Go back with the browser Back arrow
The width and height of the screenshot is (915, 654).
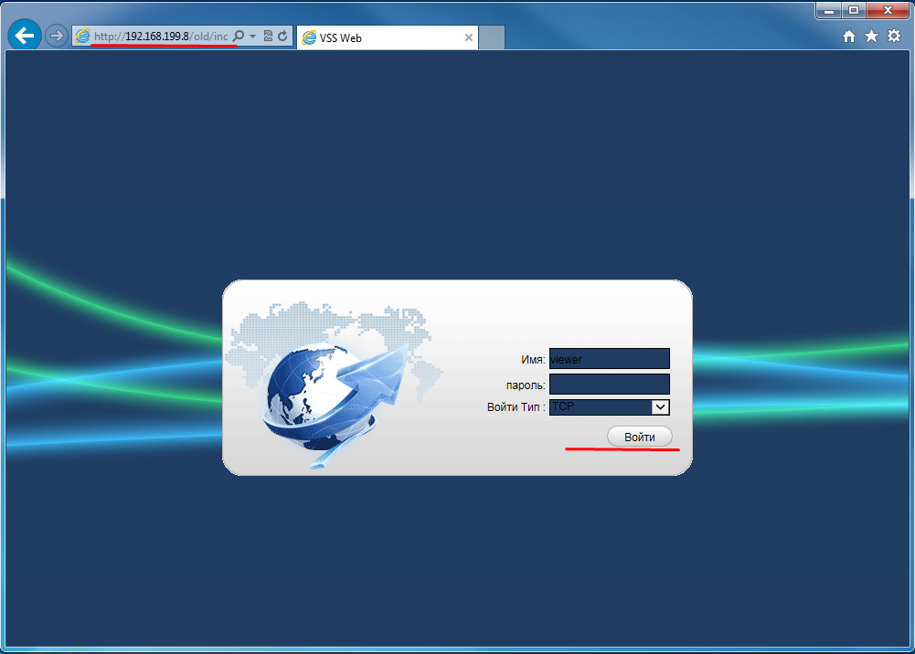(x=24, y=36)
